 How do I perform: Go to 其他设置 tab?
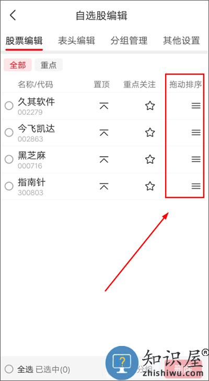point(181,41)
